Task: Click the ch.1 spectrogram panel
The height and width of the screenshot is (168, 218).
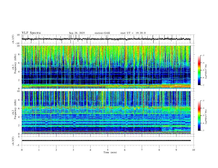Action: point(106,67)
